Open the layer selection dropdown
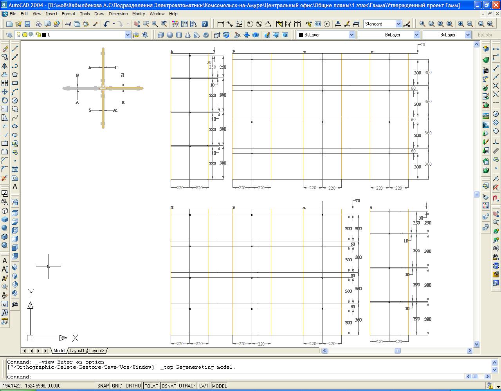The width and height of the screenshot is (501, 391). pos(128,35)
